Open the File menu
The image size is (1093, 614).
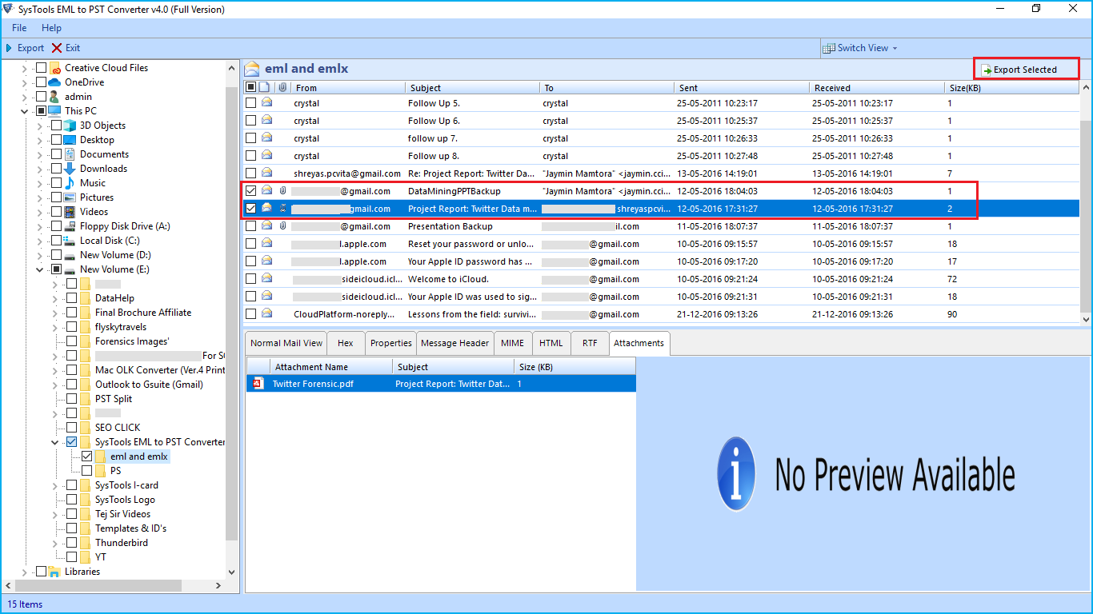coord(19,28)
